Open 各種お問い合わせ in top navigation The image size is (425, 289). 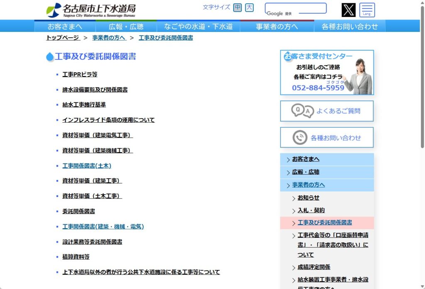(349, 27)
